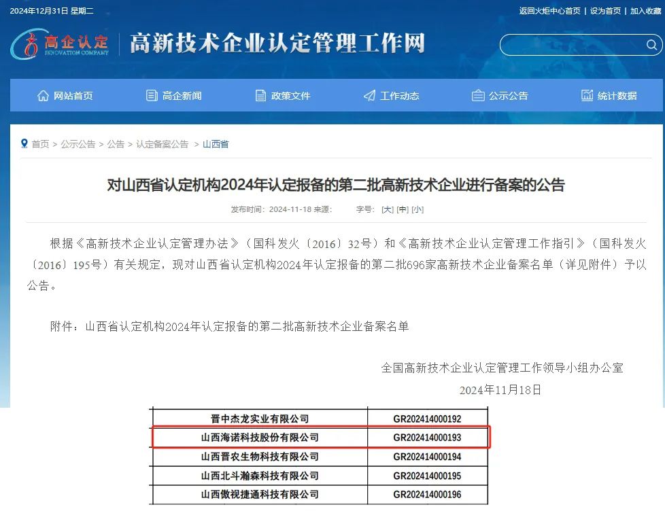Click the home icon beside 网站首页
665x528 pixels.
[43, 96]
